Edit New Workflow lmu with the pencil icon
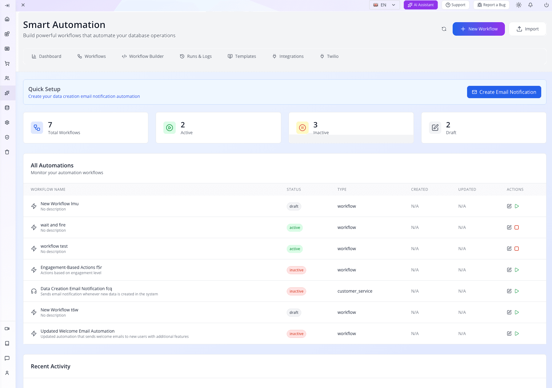The image size is (552, 388). [x=509, y=206]
